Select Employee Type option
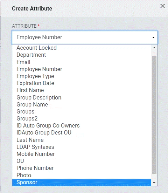 click(82, 76)
